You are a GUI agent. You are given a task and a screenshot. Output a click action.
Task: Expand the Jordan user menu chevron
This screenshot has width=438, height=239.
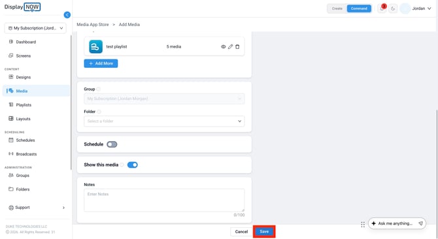coord(429,8)
